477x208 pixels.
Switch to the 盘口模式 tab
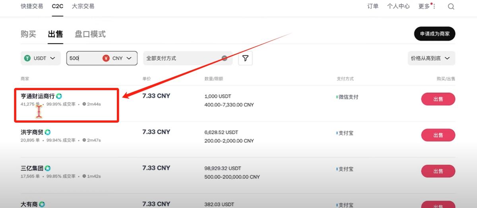(x=90, y=34)
